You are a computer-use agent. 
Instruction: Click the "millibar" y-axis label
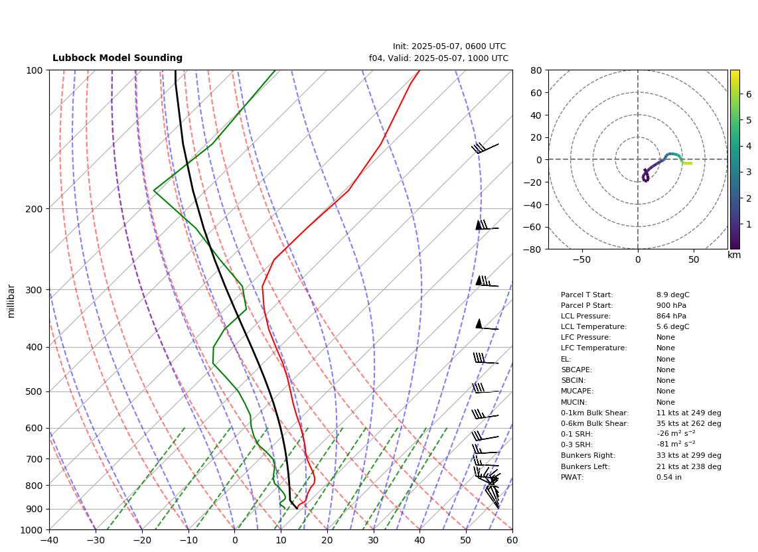pyautogui.click(x=11, y=301)
